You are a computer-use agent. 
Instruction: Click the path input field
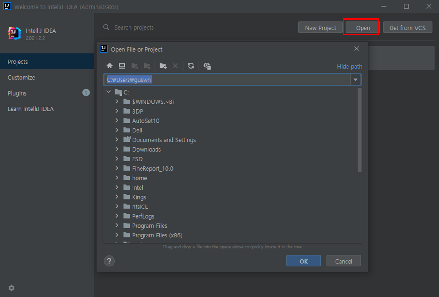(227, 80)
